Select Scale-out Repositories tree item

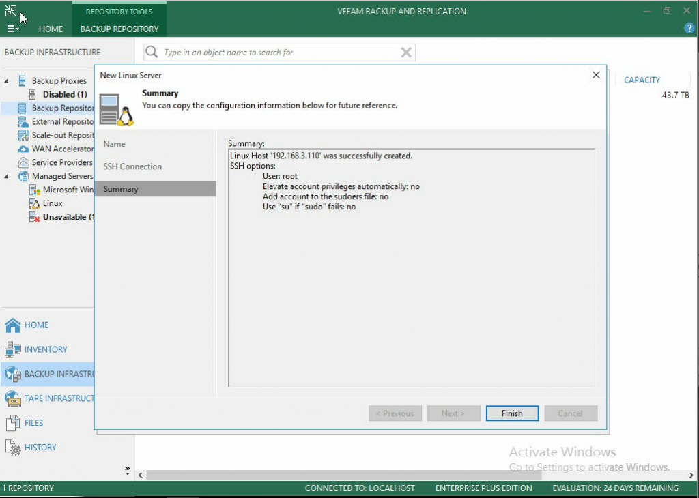pos(63,135)
